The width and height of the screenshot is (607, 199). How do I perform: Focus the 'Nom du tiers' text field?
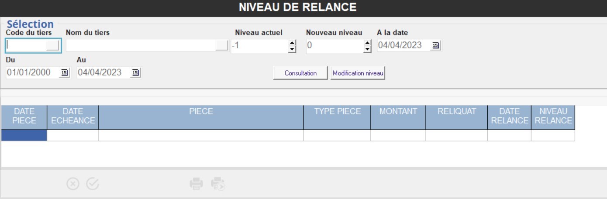click(140, 45)
